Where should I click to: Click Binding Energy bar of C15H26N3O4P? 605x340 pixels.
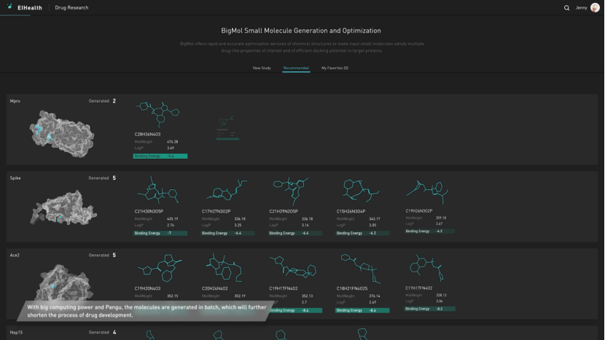[x=362, y=233]
